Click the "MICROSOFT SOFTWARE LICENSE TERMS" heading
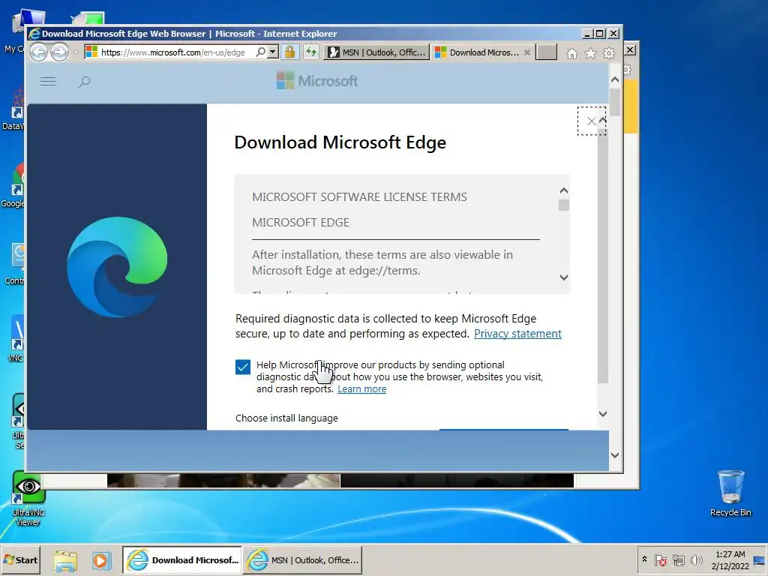Image resolution: width=768 pixels, height=576 pixels. [x=359, y=197]
